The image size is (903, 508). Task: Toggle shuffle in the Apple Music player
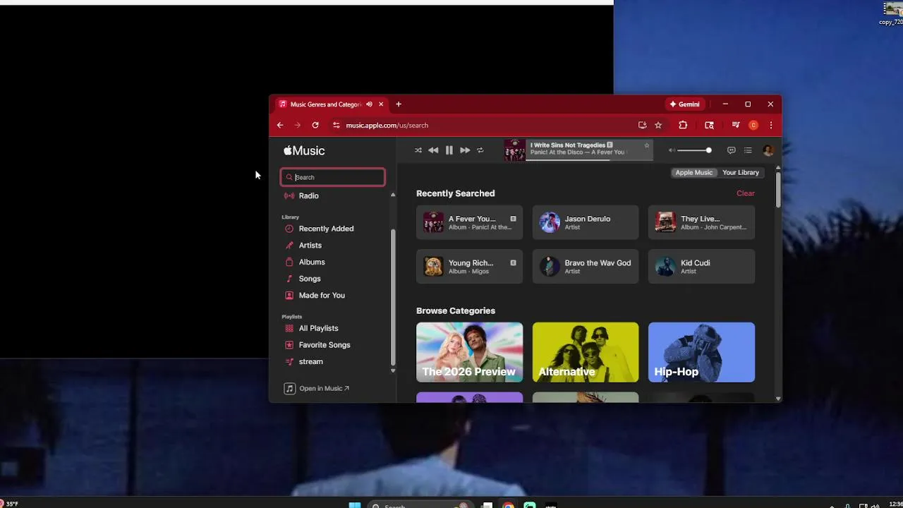[x=418, y=150]
